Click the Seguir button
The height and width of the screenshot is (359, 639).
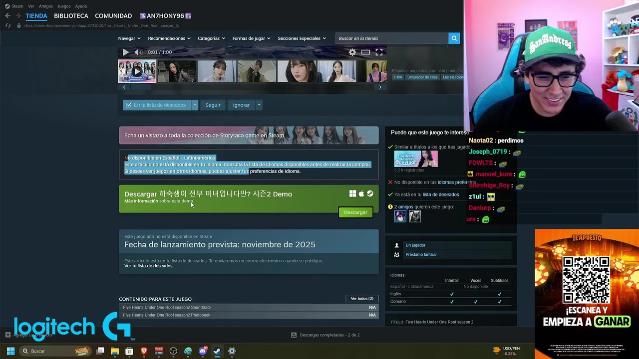point(213,105)
